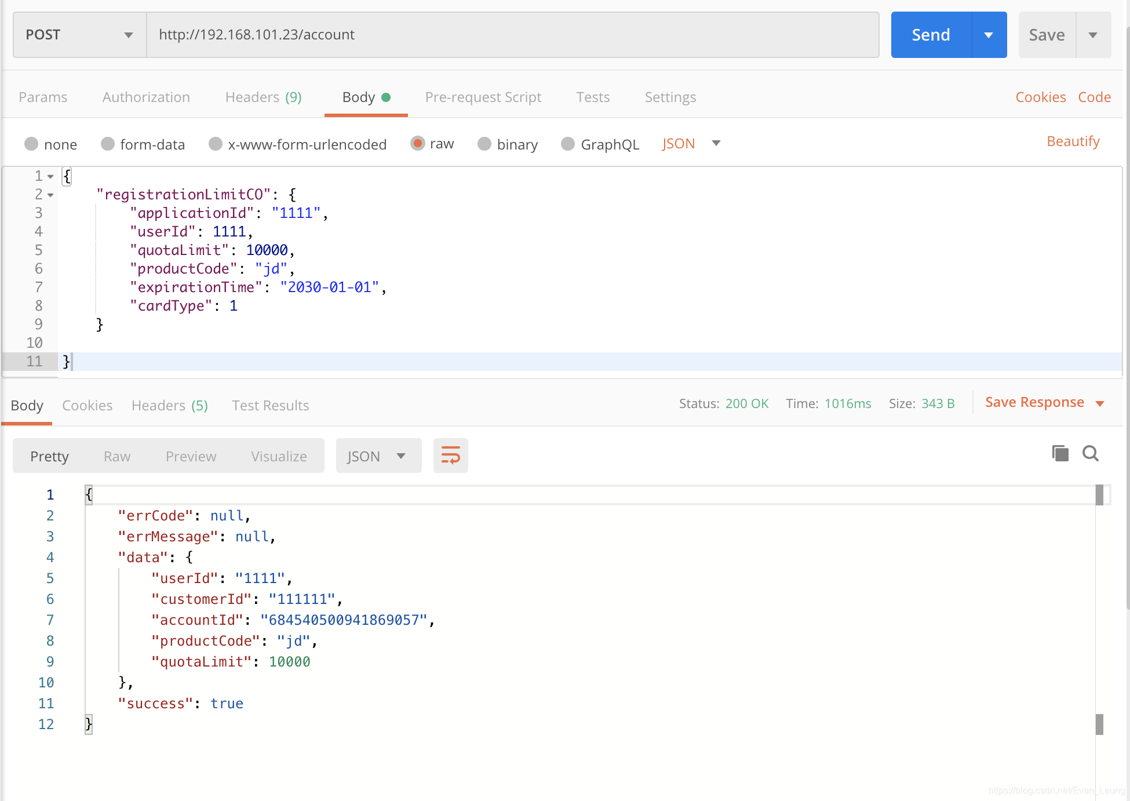Screen dimensions: 1130x801
Task: Select the GraphQL body type radio
Action: [x=568, y=144]
